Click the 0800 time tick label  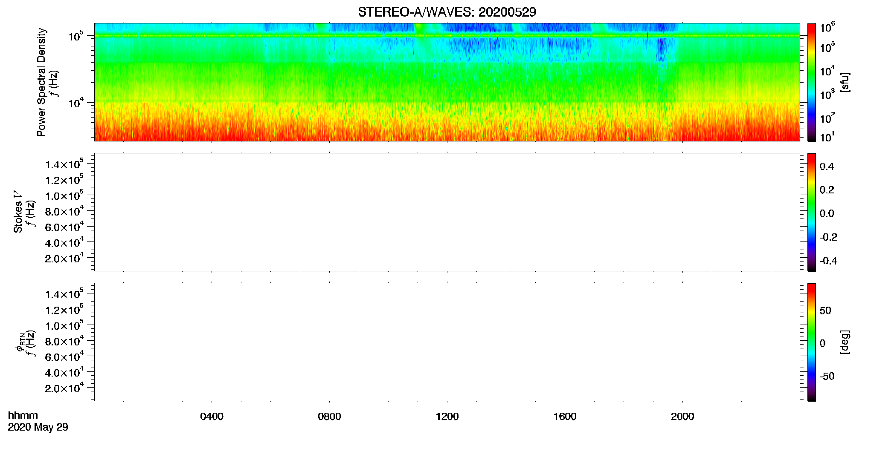click(329, 417)
